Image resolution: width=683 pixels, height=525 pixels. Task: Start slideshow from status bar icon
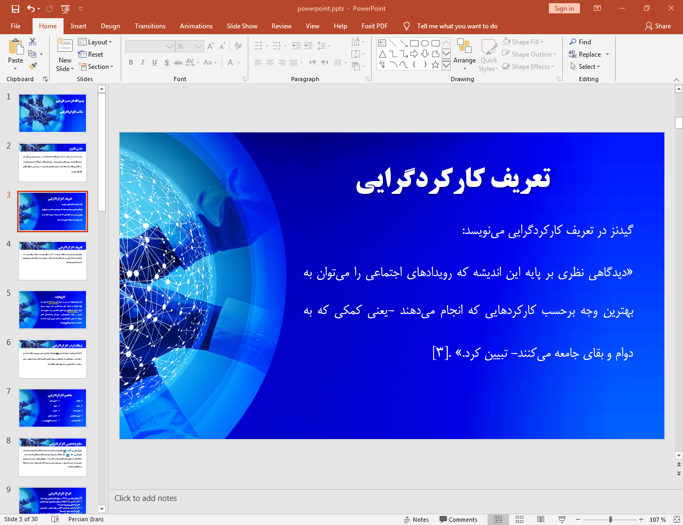tap(562, 519)
